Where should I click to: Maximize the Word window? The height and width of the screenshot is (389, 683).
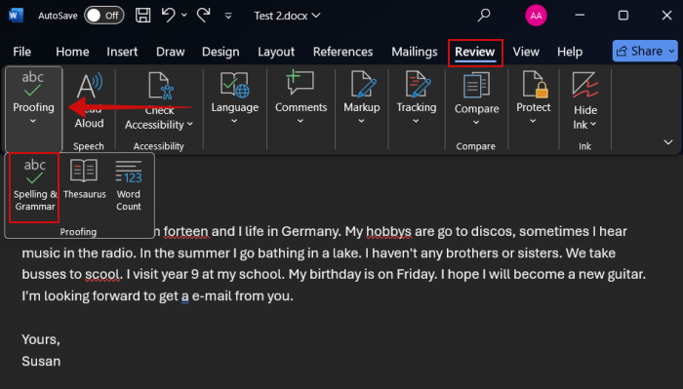(x=623, y=16)
